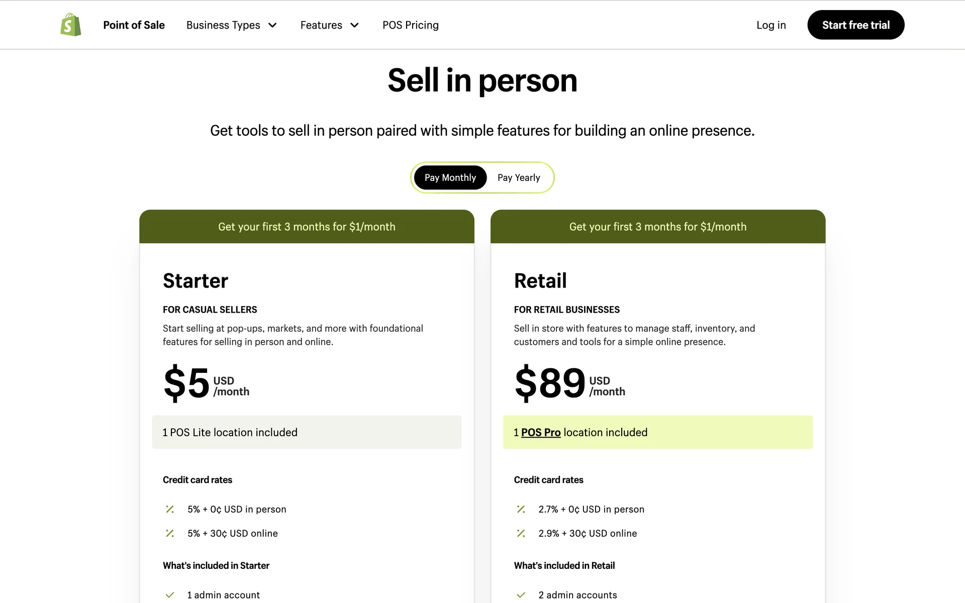The width and height of the screenshot is (965, 603).
Task: Click the Log in link
Action: pos(771,25)
